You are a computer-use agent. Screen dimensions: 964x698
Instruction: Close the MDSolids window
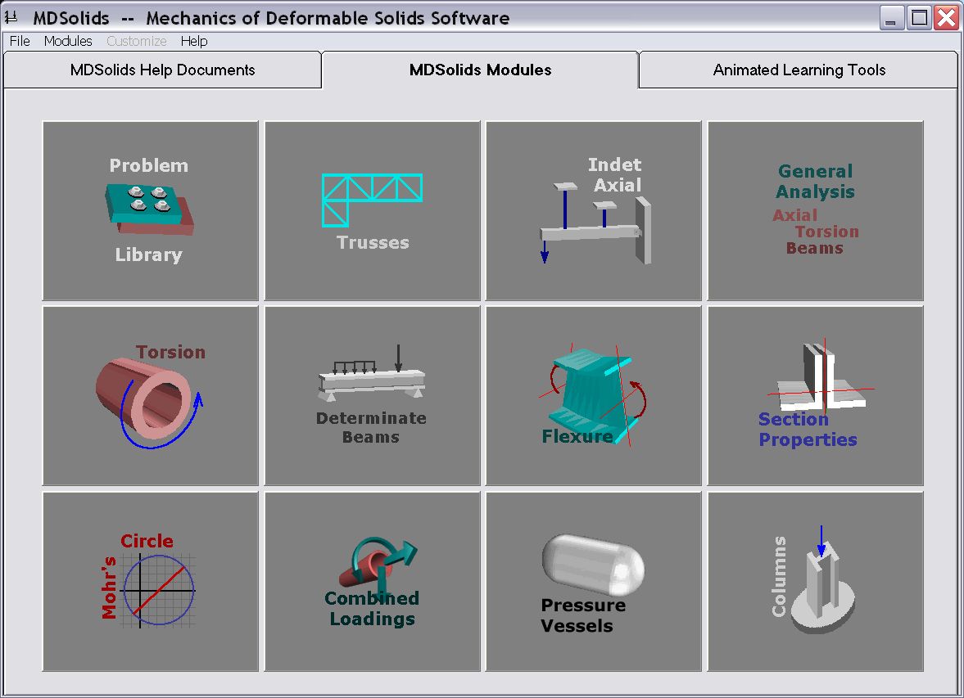[x=946, y=17]
